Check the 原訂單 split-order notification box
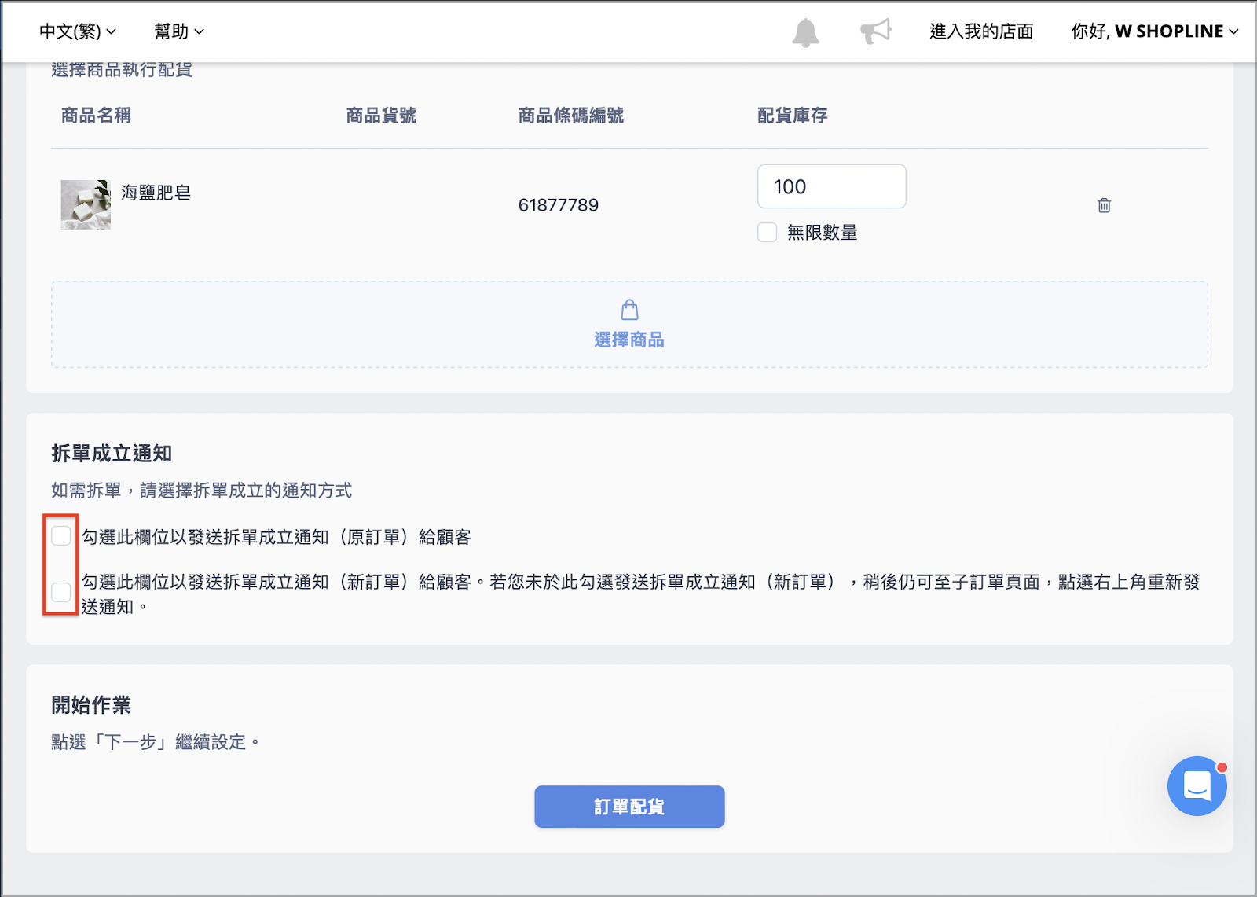 click(x=61, y=536)
